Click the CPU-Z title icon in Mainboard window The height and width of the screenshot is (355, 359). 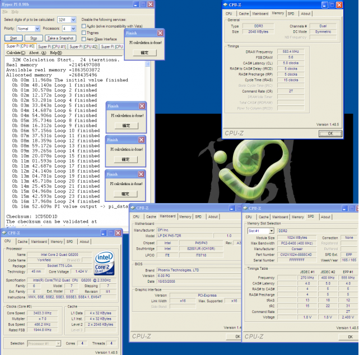point(133,208)
